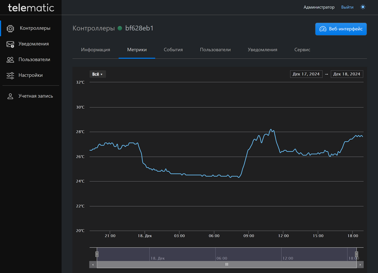Click the chart scrollbar left arrow
378x273 pixels.
93,265
